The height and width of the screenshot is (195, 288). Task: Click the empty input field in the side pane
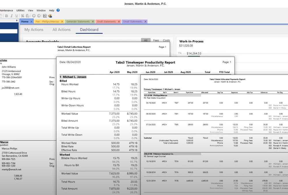coord(9,31)
